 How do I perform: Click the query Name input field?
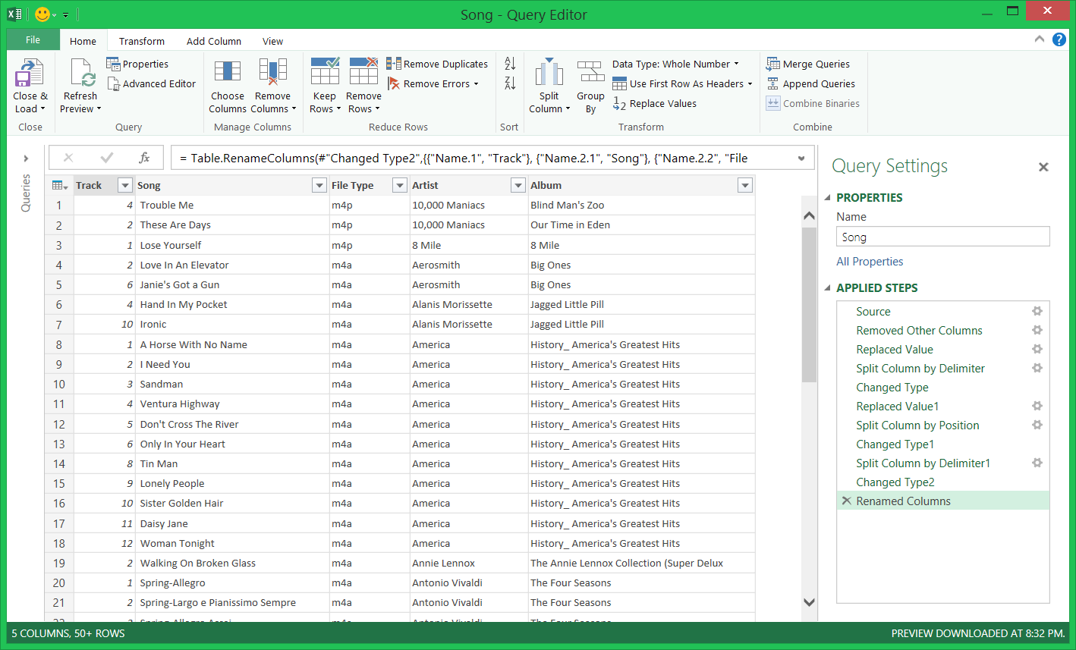[x=942, y=237]
